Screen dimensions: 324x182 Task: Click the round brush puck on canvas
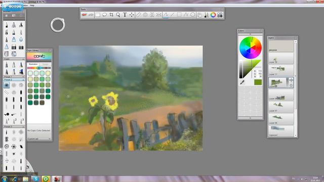pyautogui.click(x=58, y=25)
